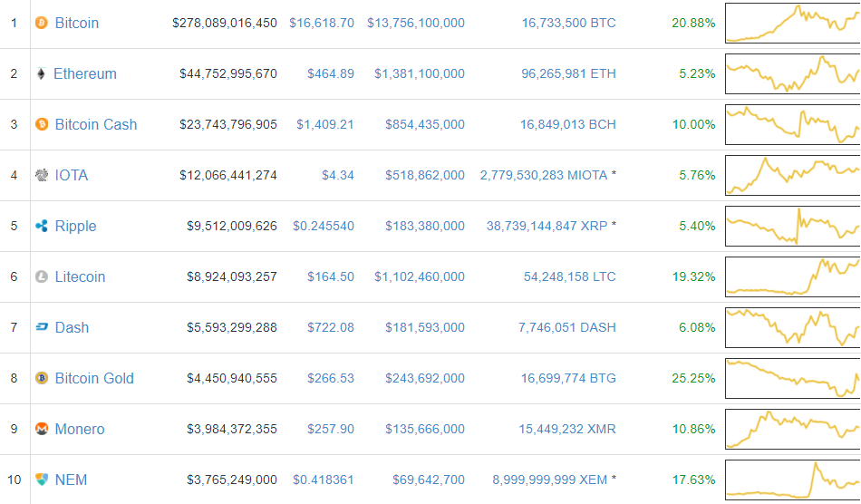861x504 pixels.
Task: Open the Litecoin coin link
Action: click(80, 276)
